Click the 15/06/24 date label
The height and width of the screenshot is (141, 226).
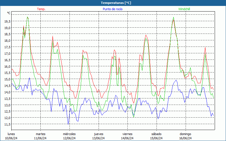pyautogui.click(x=157, y=138)
